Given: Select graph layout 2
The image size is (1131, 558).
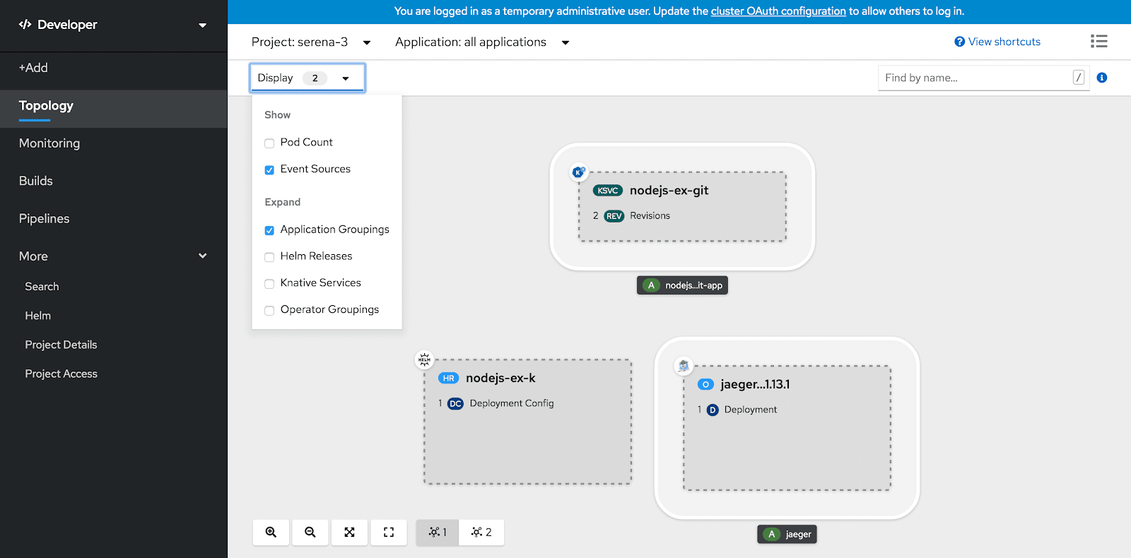Looking at the screenshot, I should point(481,533).
